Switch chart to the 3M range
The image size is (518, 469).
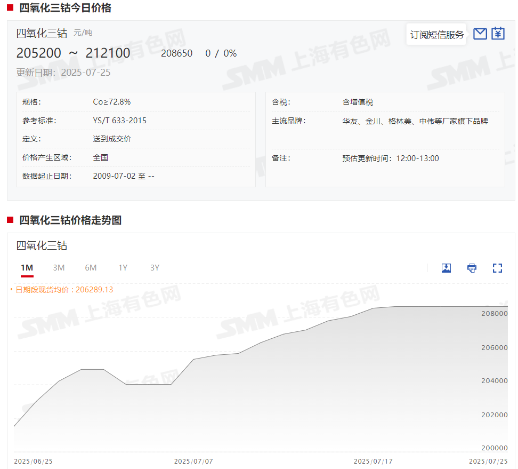(x=59, y=268)
